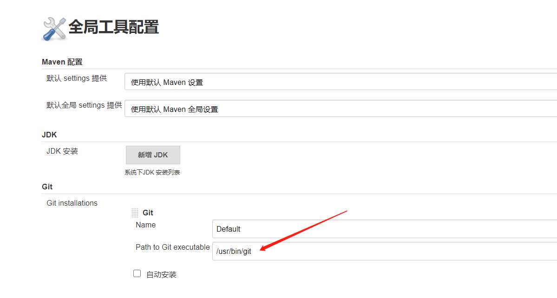Click the Git Name input field
This screenshot has width=557, height=298.
[385, 229]
